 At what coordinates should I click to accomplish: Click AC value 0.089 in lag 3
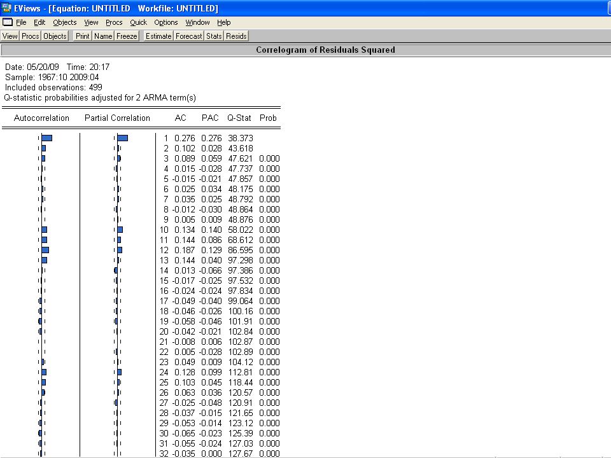tap(185, 158)
